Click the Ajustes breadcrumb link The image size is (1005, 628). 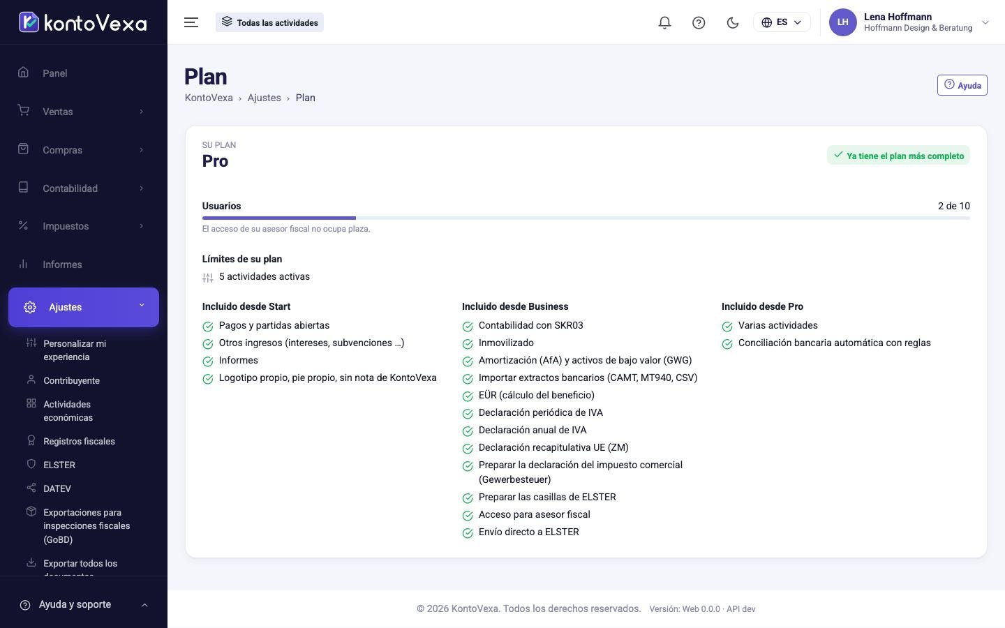(264, 98)
